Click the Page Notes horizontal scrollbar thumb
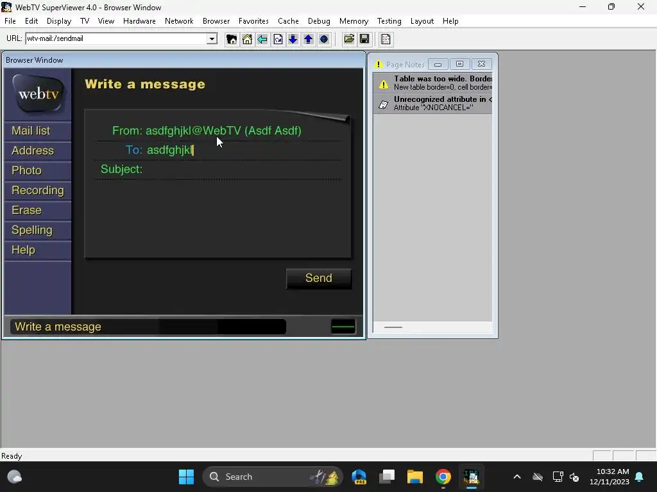Image resolution: width=657 pixels, height=492 pixels. pyautogui.click(x=393, y=327)
